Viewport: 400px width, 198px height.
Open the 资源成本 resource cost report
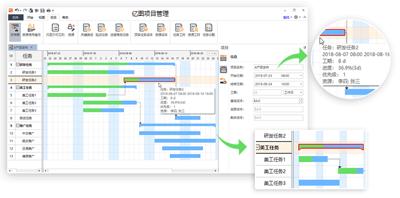[x=161, y=30]
